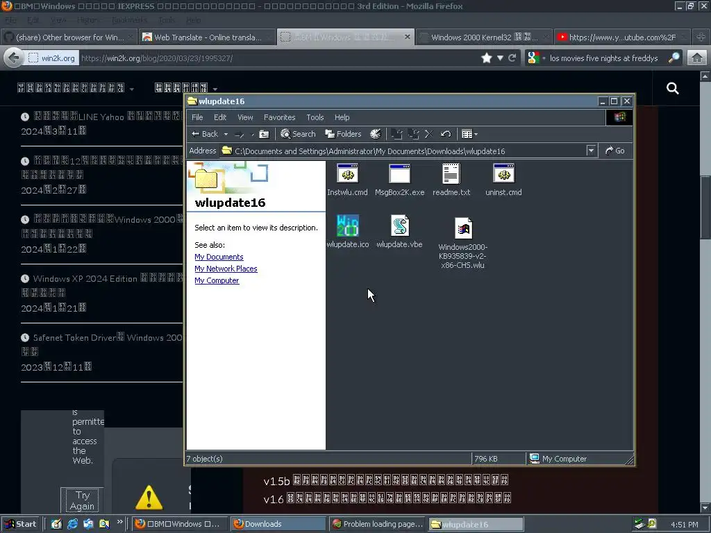Launch Outlook Express from Quick Launch
This screenshot has height=533, width=711.
coord(88,524)
